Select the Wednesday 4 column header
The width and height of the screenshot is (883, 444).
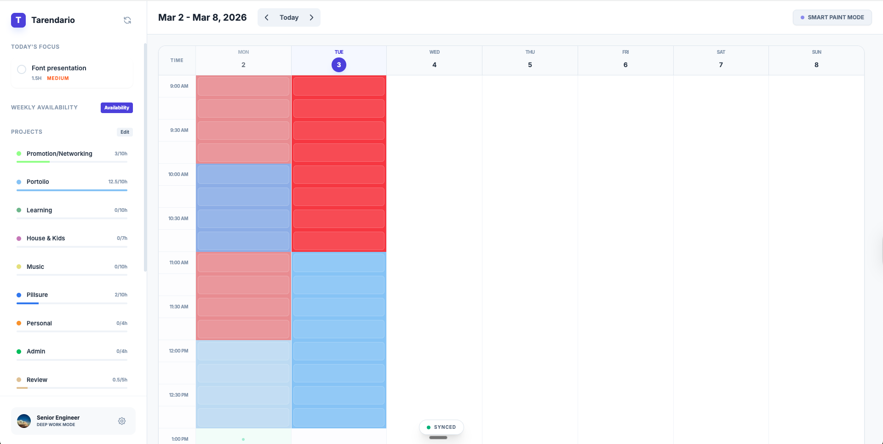pos(434,60)
